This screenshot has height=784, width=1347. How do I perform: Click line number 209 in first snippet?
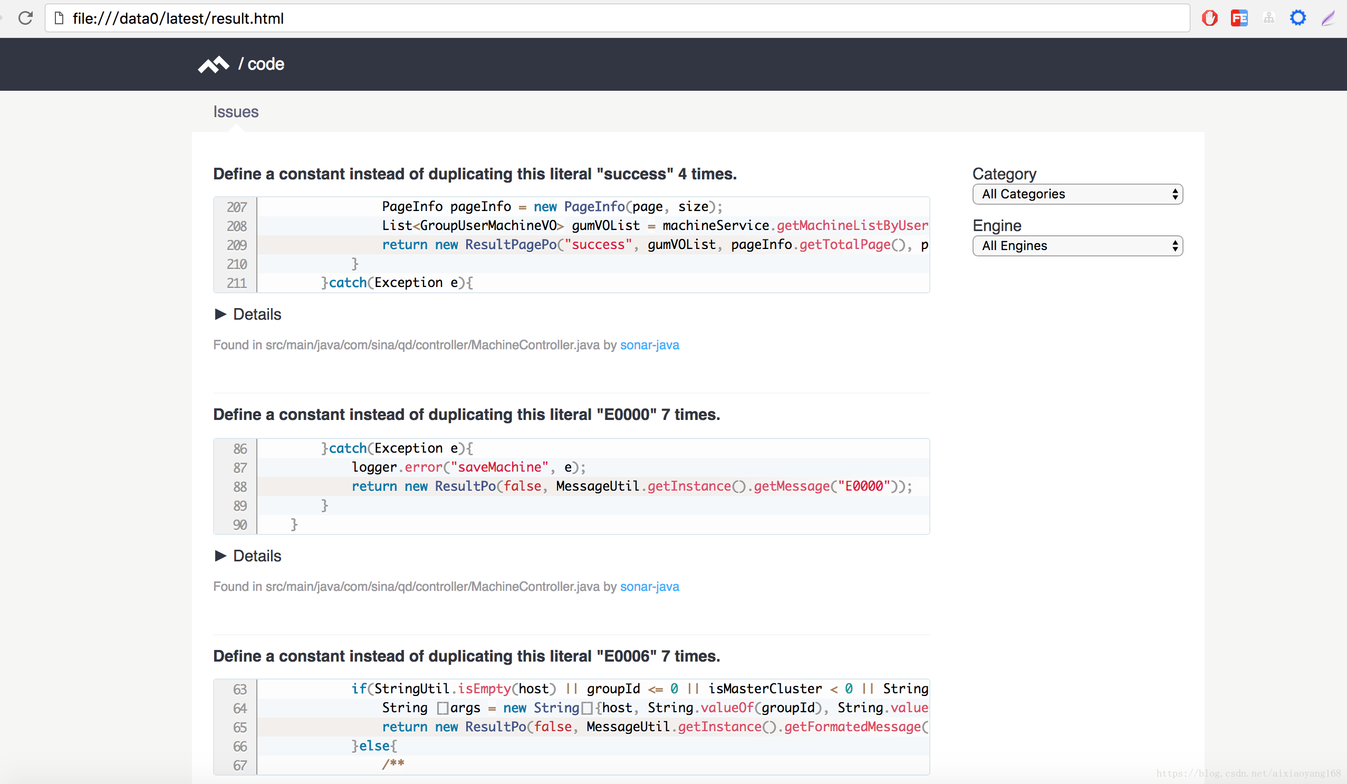236,245
